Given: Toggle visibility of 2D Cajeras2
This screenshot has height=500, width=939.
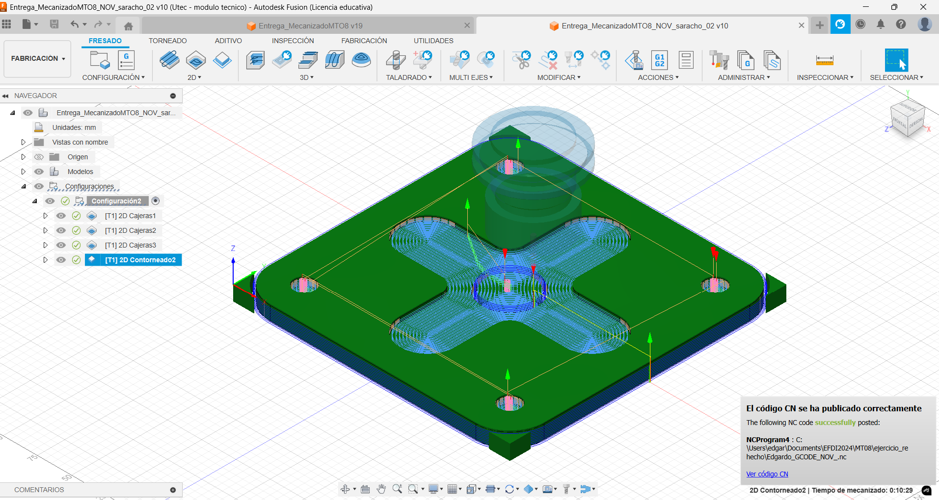Looking at the screenshot, I should 61,230.
